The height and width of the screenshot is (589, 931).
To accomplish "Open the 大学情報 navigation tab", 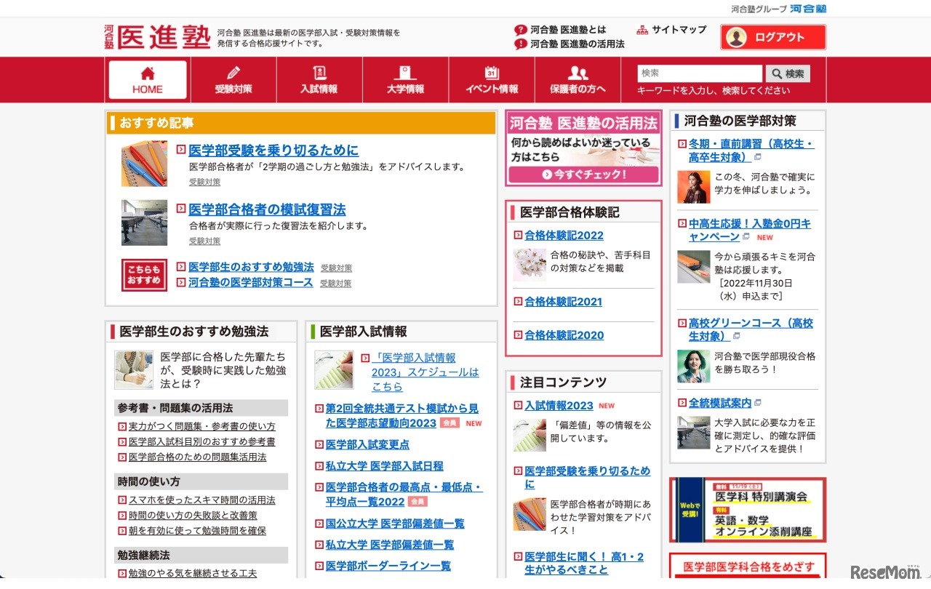I will [x=405, y=80].
